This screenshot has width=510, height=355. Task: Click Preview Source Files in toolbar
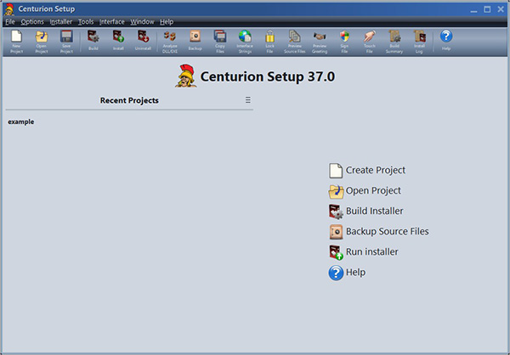(295, 42)
